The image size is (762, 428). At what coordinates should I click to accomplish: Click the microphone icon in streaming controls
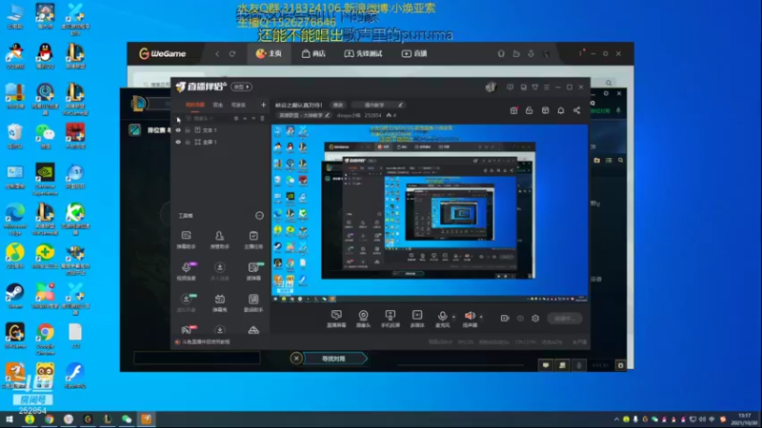click(x=442, y=319)
